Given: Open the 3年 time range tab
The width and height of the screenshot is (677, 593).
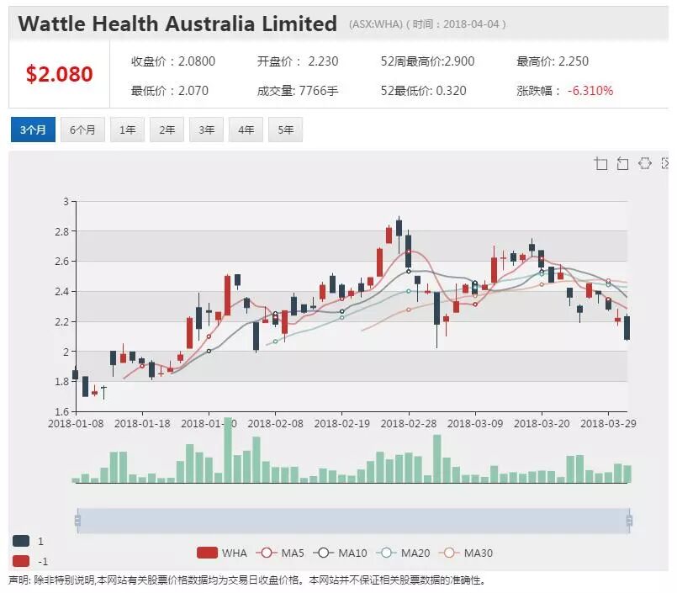Looking at the screenshot, I should [206, 130].
